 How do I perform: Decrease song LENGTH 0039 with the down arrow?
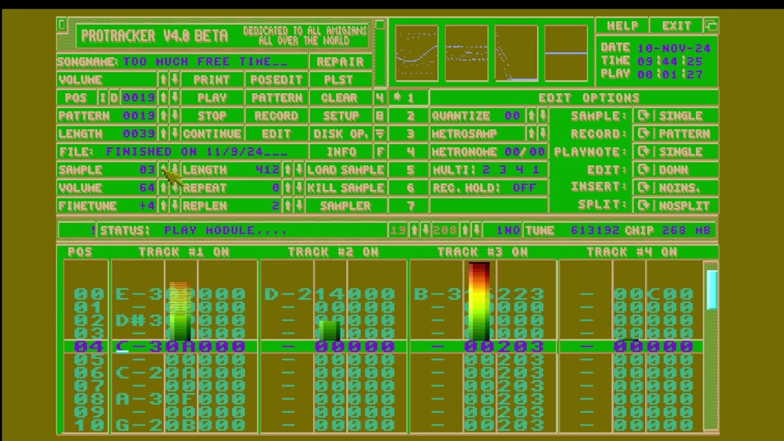tap(175, 134)
